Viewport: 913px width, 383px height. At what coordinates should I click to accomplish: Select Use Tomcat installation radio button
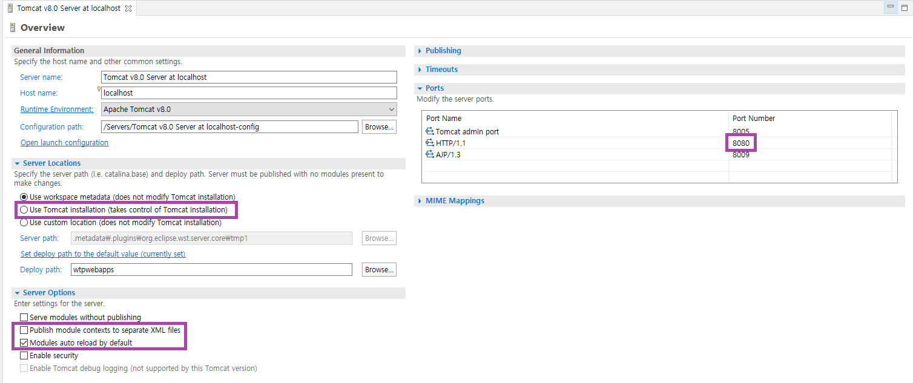[24, 209]
